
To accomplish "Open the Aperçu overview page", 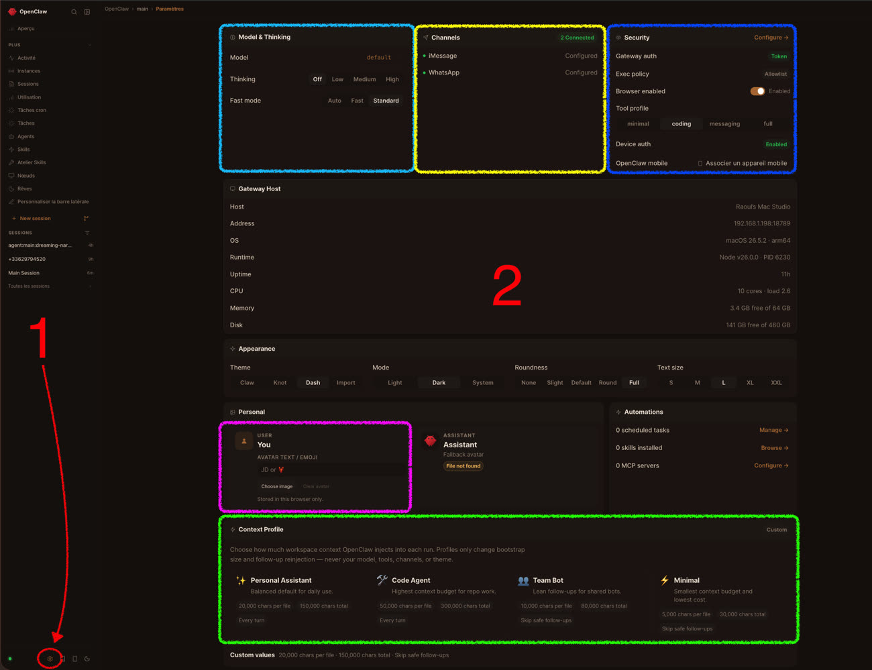I will tap(25, 29).
